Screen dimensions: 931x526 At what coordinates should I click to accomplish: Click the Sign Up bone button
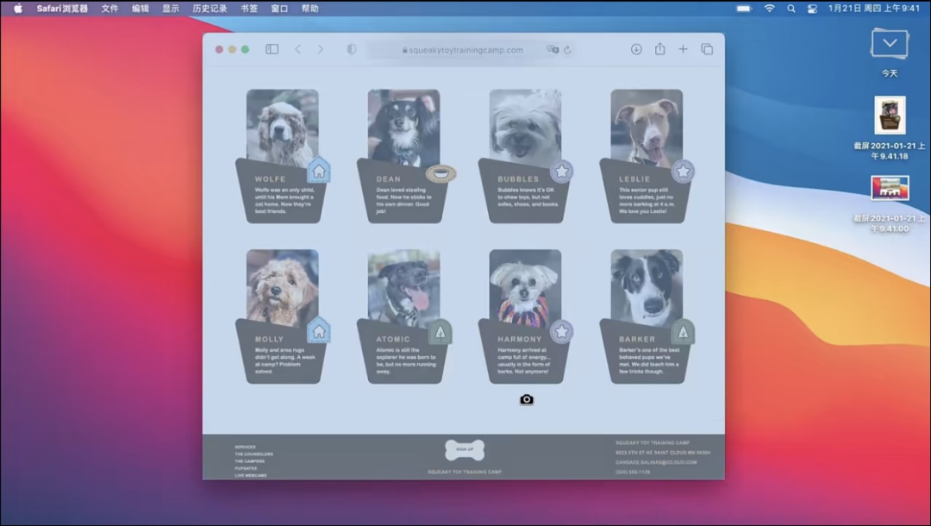(x=465, y=450)
